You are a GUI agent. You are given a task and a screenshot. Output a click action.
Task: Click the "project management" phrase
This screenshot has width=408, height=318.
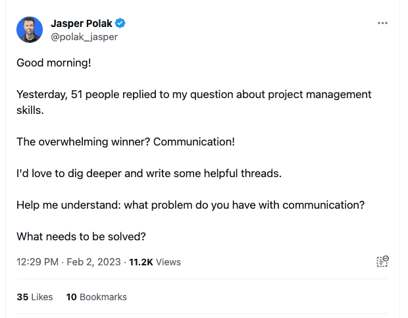point(320,94)
